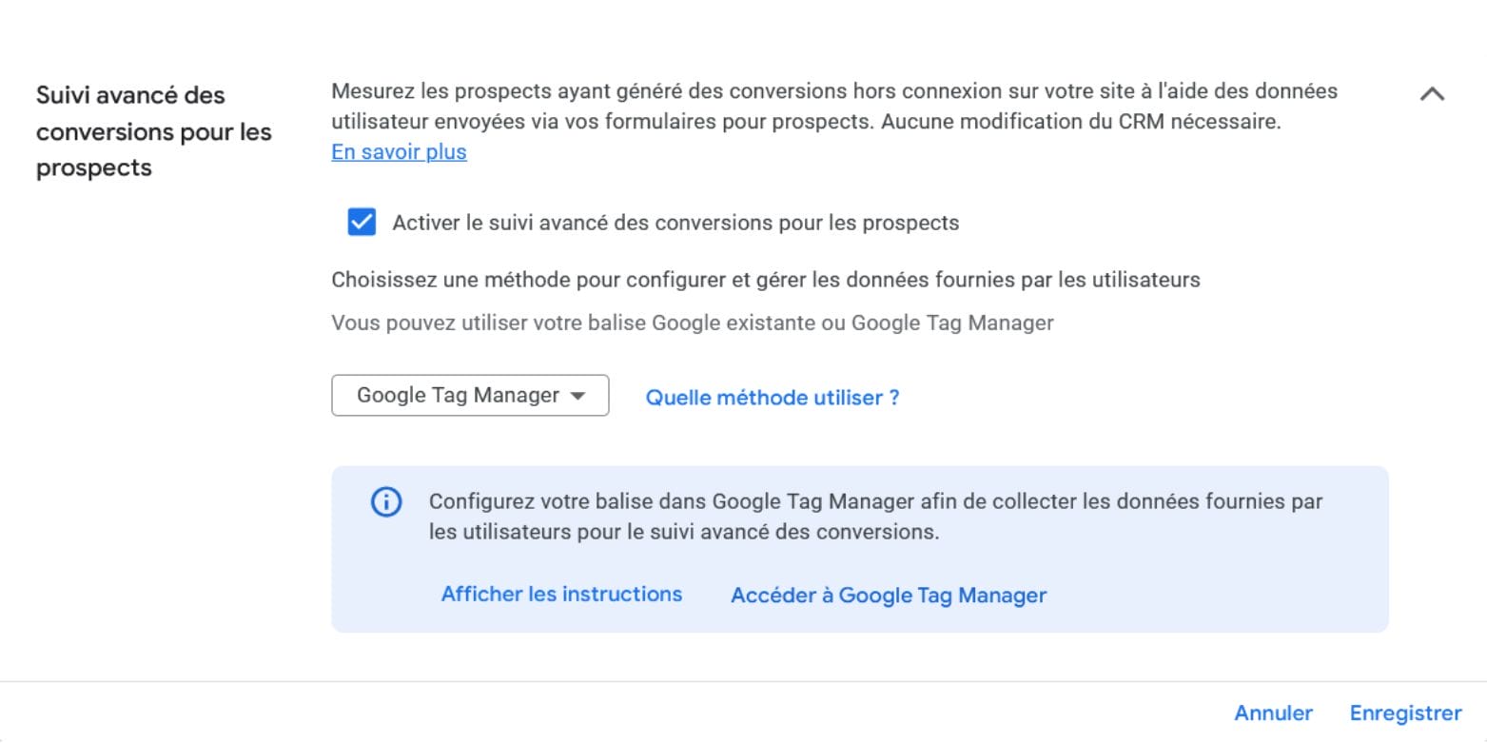Click the blue info circle icon
The width and height of the screenshot is (1487, 743).
(385, 502)
